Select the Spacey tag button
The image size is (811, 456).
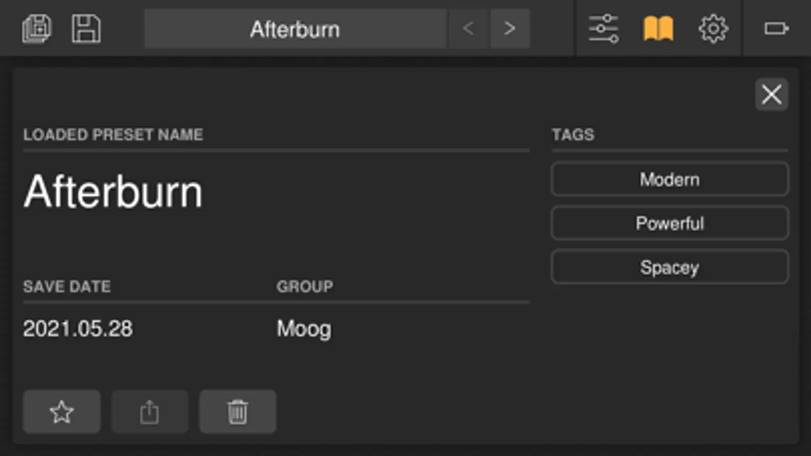(669, 267)
